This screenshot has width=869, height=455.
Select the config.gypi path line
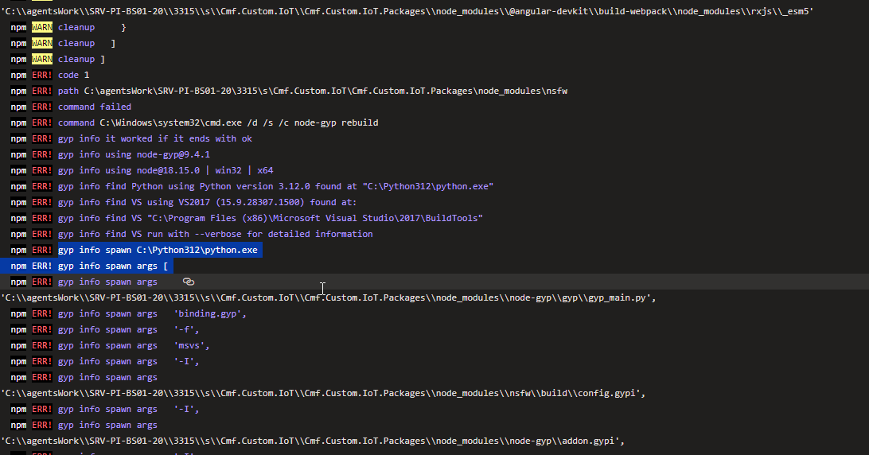324,394
